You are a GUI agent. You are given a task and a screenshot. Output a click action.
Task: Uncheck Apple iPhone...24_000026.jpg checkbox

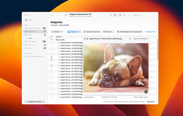[x=52, y=66]
